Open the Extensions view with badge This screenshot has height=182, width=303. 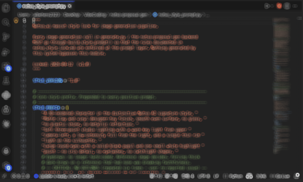pyautogui.click(x=6, y=67)
